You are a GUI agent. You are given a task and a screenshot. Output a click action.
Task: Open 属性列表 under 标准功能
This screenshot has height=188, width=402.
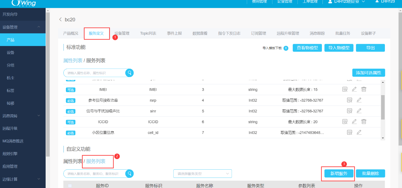tap(73, 60)
